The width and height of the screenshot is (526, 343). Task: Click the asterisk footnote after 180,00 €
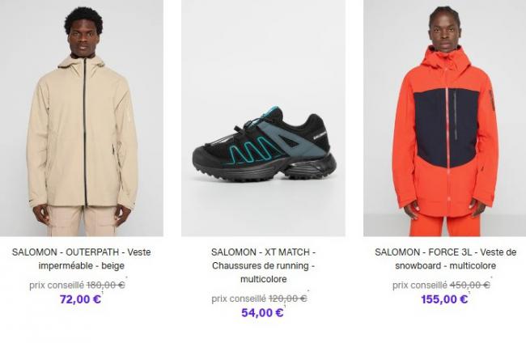pyautogui.click(x=126, y=277)
